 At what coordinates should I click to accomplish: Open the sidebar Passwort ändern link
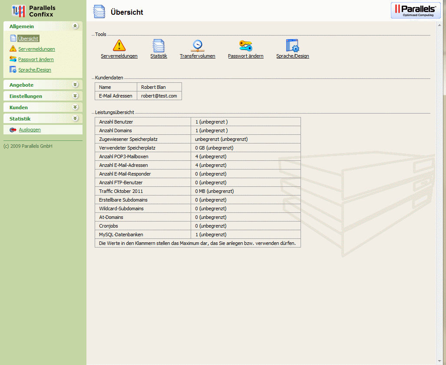(x=36, y=59)
